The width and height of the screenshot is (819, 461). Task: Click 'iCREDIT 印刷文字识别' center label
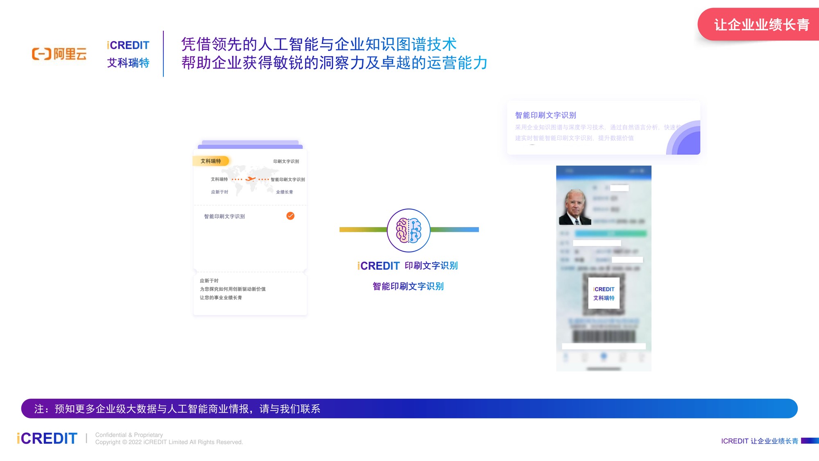pyautogui.click(x=407, y=266)
